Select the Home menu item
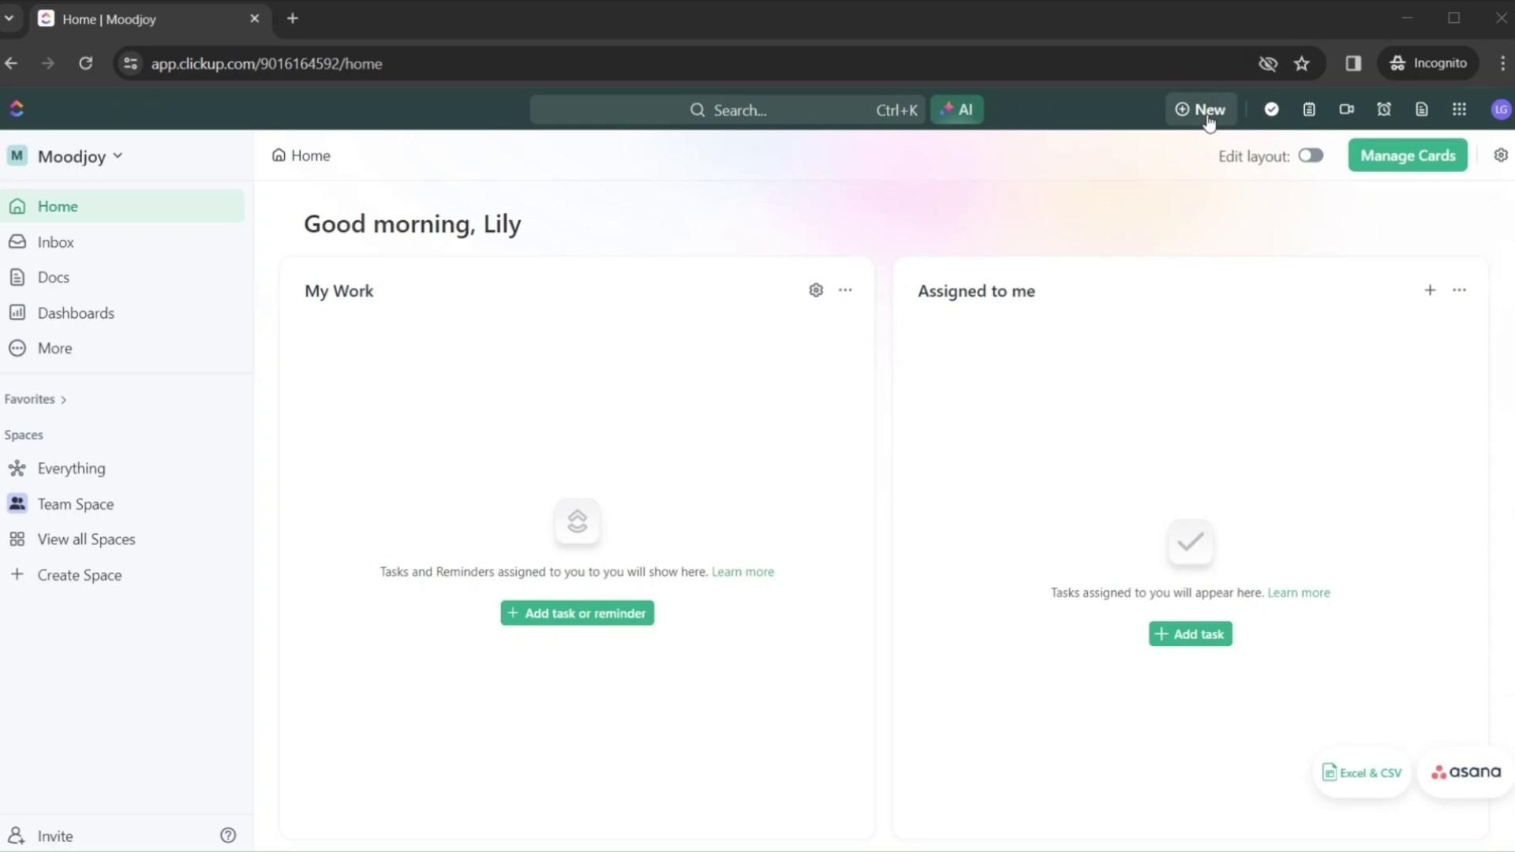Image resolution: width=1515 pixels, height=852 pixels. 58,206
